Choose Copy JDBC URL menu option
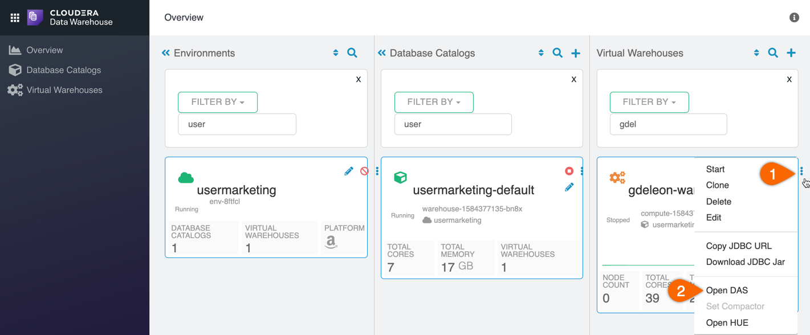Viewport: 810px width, 335px height. coord(739,246)
